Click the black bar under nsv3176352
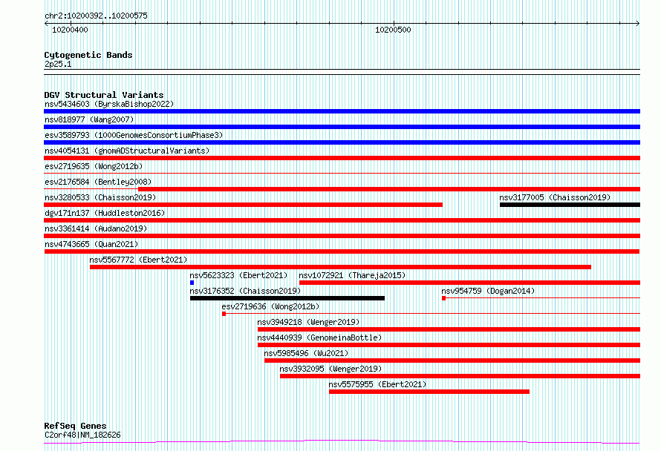Viewport: 661px width, 451px height. (x=287, y=298)
